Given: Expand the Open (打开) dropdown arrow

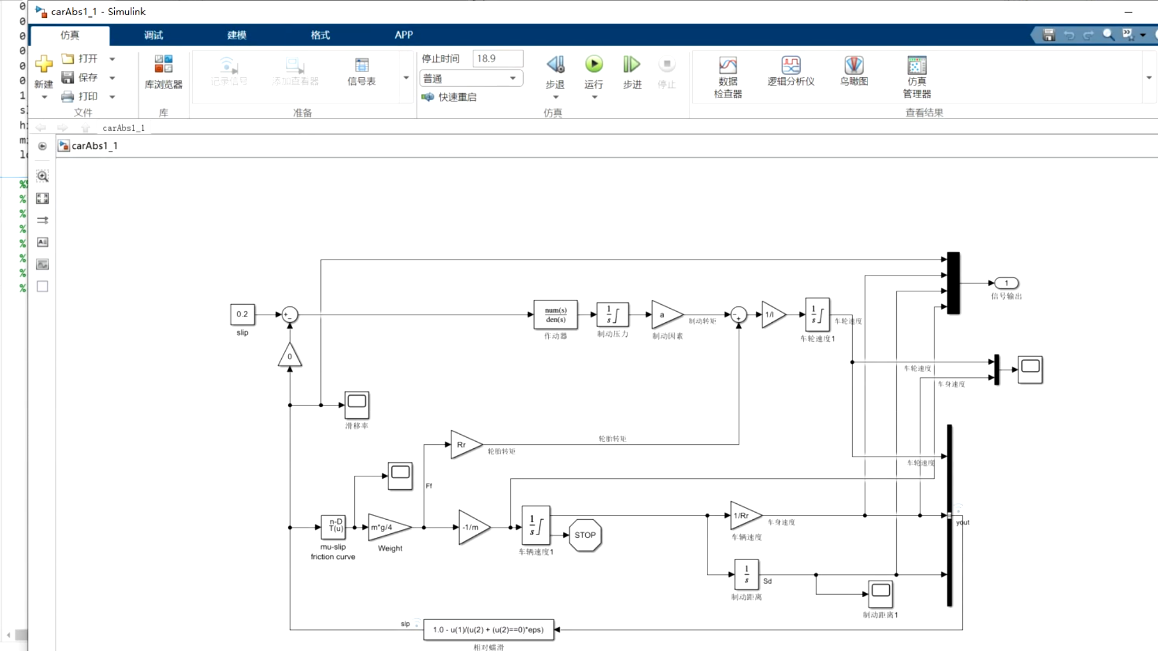Looking at the screenshot, I should [112, 59].
